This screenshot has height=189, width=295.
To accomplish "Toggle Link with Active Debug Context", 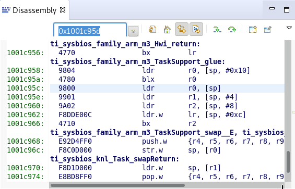I will point(182,29).
